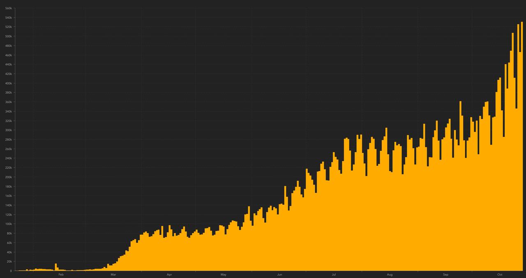Pick the '200k' y-axis tick label
Viewport: 526px width, 278px height.
click(x=8, y=177)
